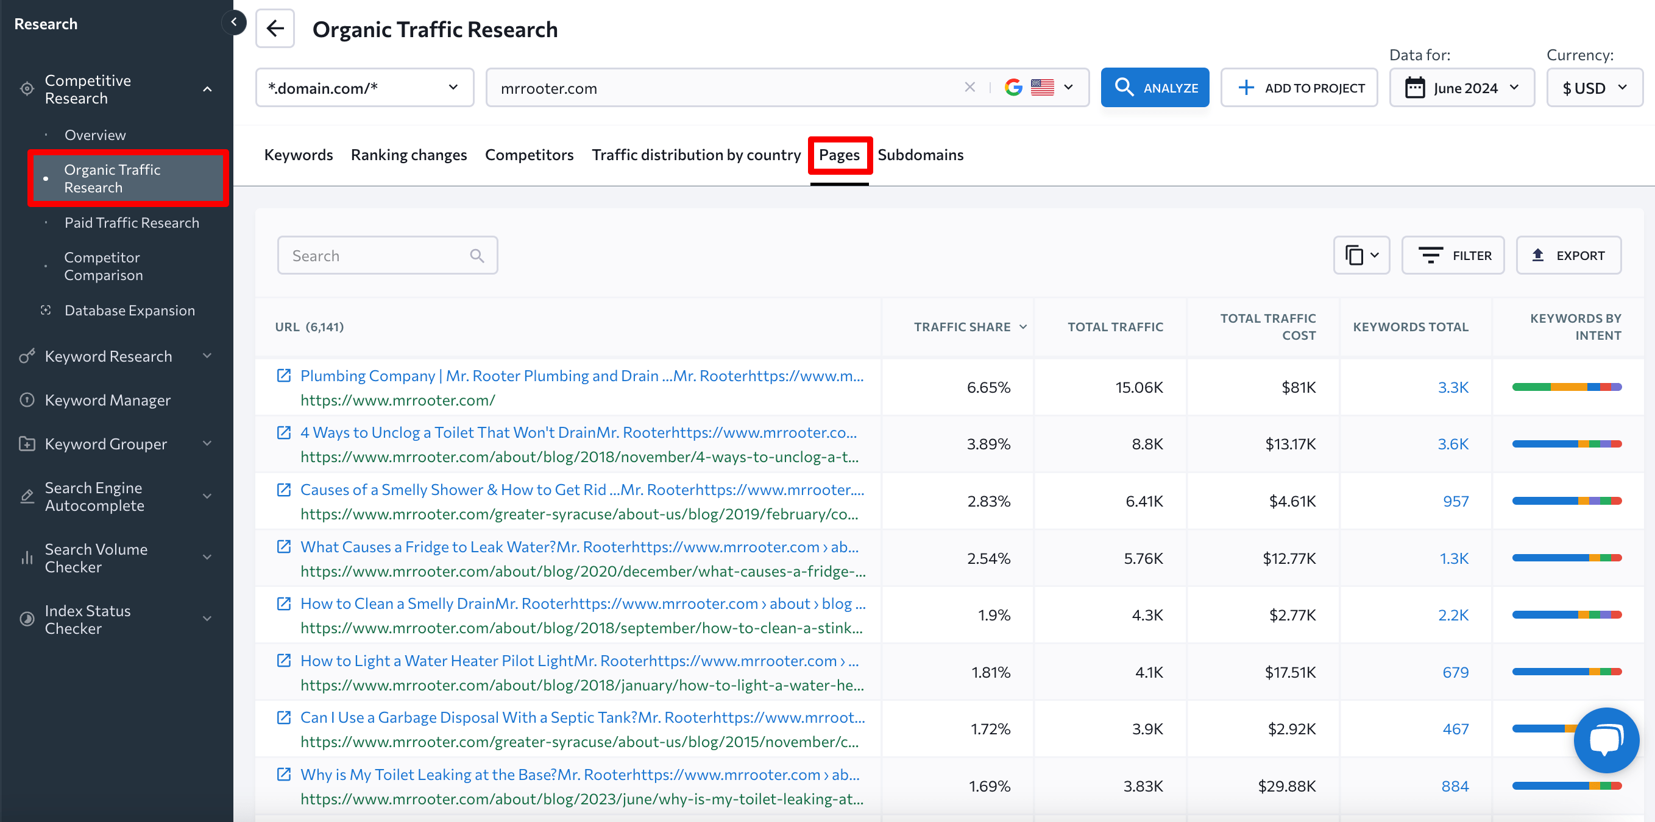This screenshot has width=1655, height=822.
Task: Open external link for Smelly Shower page
Action: tap(283, 490)
